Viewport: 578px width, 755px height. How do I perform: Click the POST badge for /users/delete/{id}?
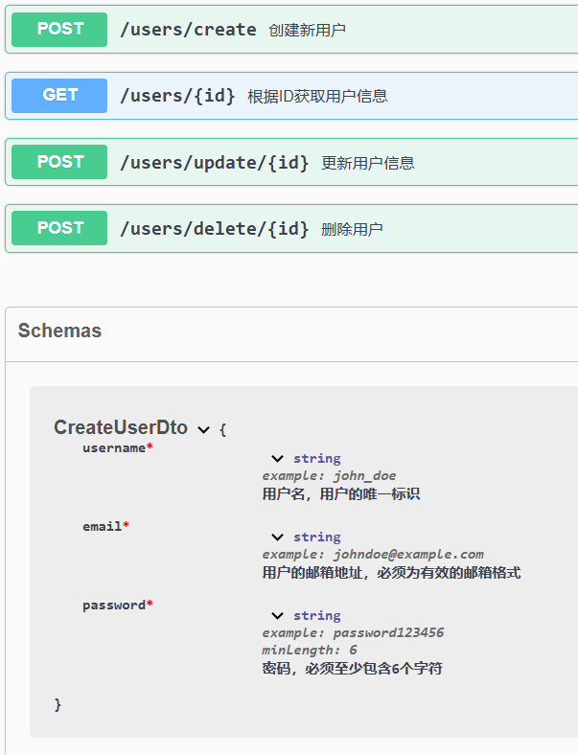(x=59, y=228)
